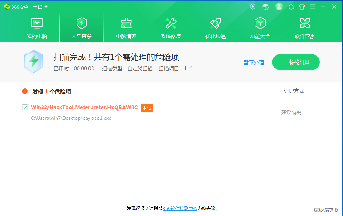Click the umbrella protection icon
The height and width of the screenshot is (216, 343).
(265, 7)
